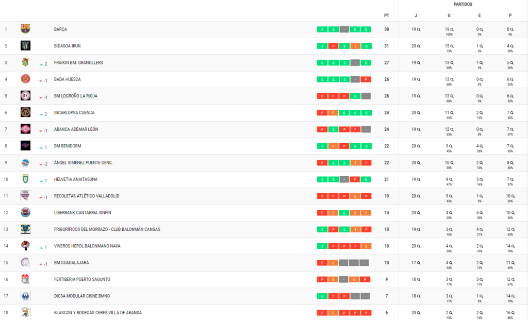Click the Recoletas Atlético Valladolid crest
The height and width of the screenshot is (320, 528).
coord(25,196)
